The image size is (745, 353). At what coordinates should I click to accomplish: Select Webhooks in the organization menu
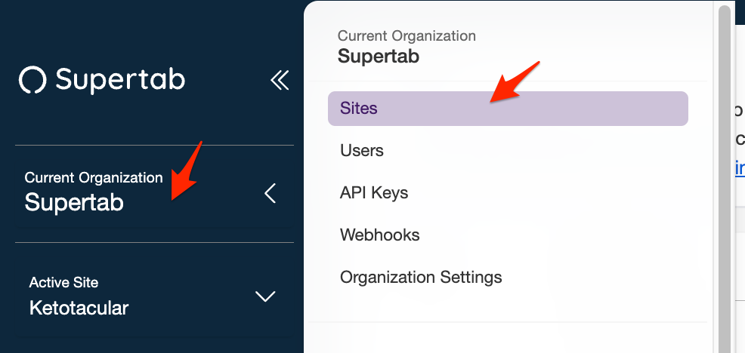[379, 235]
